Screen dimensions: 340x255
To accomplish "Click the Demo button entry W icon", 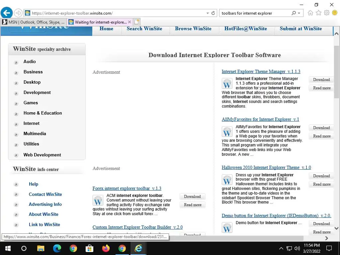I will click(x=227, y=228).
